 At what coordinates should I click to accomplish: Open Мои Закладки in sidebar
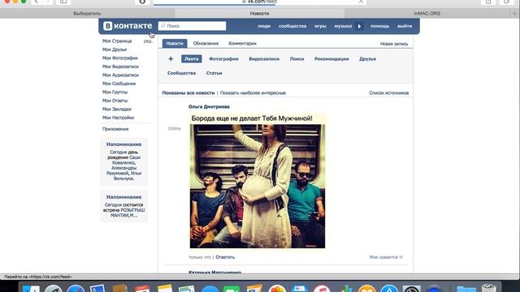click(x=117, y=109)
